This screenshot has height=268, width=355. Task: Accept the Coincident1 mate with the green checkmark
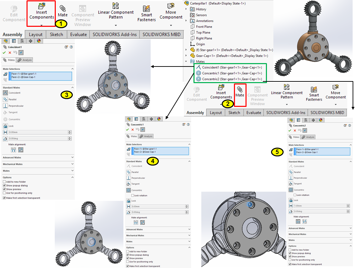point(4,53)
